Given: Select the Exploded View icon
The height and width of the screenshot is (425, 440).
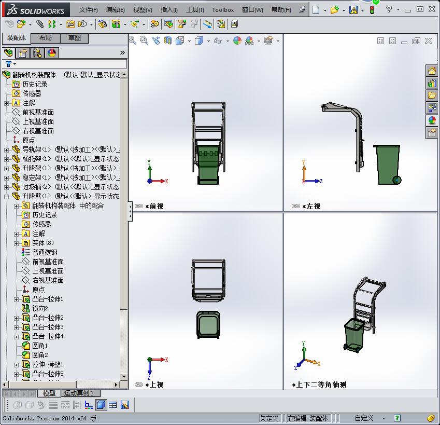Looking at the screenshot, I should (181, 24).
